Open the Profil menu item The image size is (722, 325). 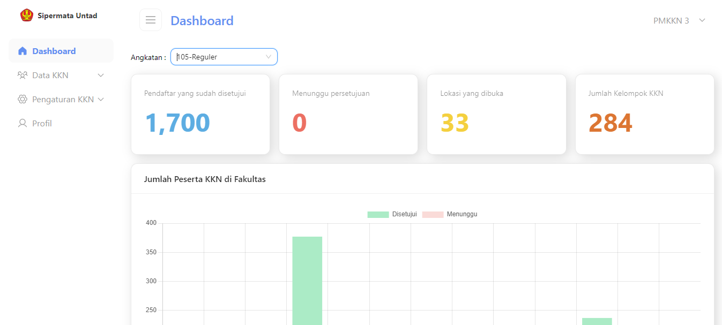pyautogui.click(x=42, y=124)
